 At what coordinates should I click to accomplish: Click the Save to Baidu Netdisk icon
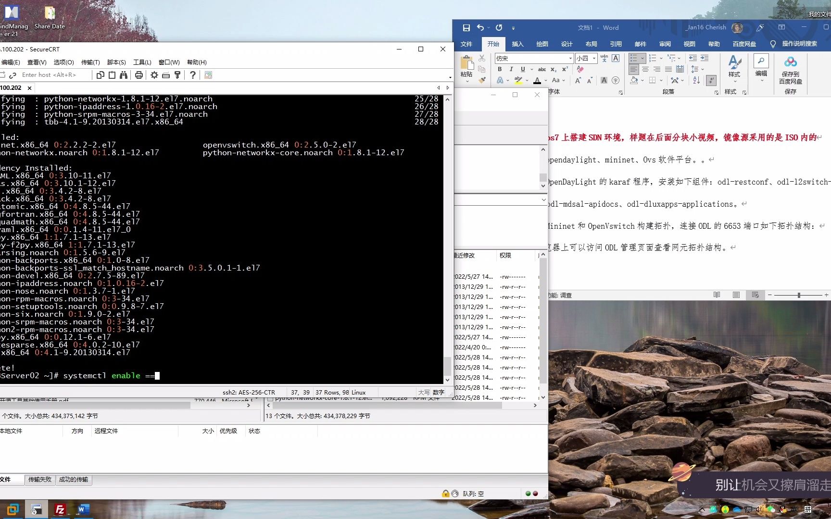click(x=791, y=62)
